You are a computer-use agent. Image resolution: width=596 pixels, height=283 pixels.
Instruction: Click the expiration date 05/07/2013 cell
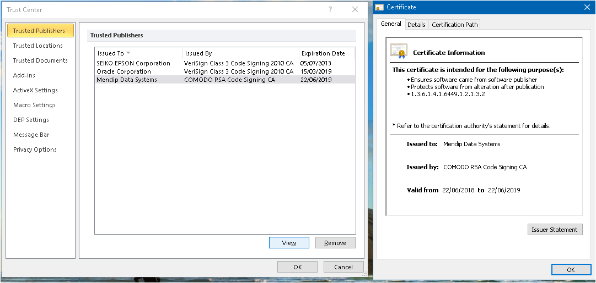point(315,63)
